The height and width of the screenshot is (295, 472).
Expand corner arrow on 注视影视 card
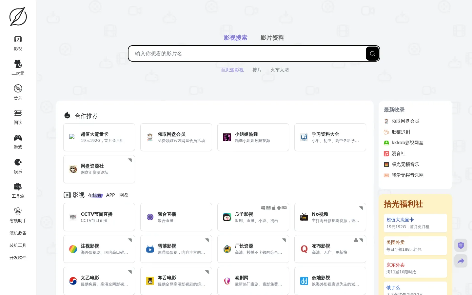[x=130, y=240]
